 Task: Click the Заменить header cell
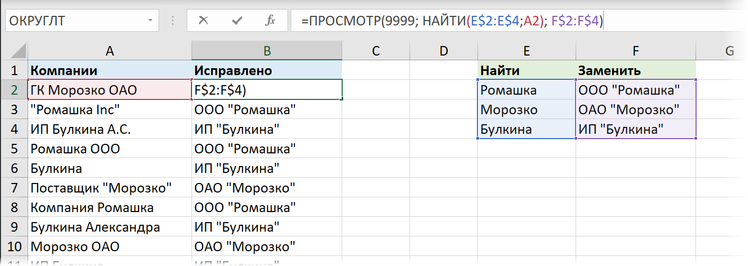click(636, 70)
